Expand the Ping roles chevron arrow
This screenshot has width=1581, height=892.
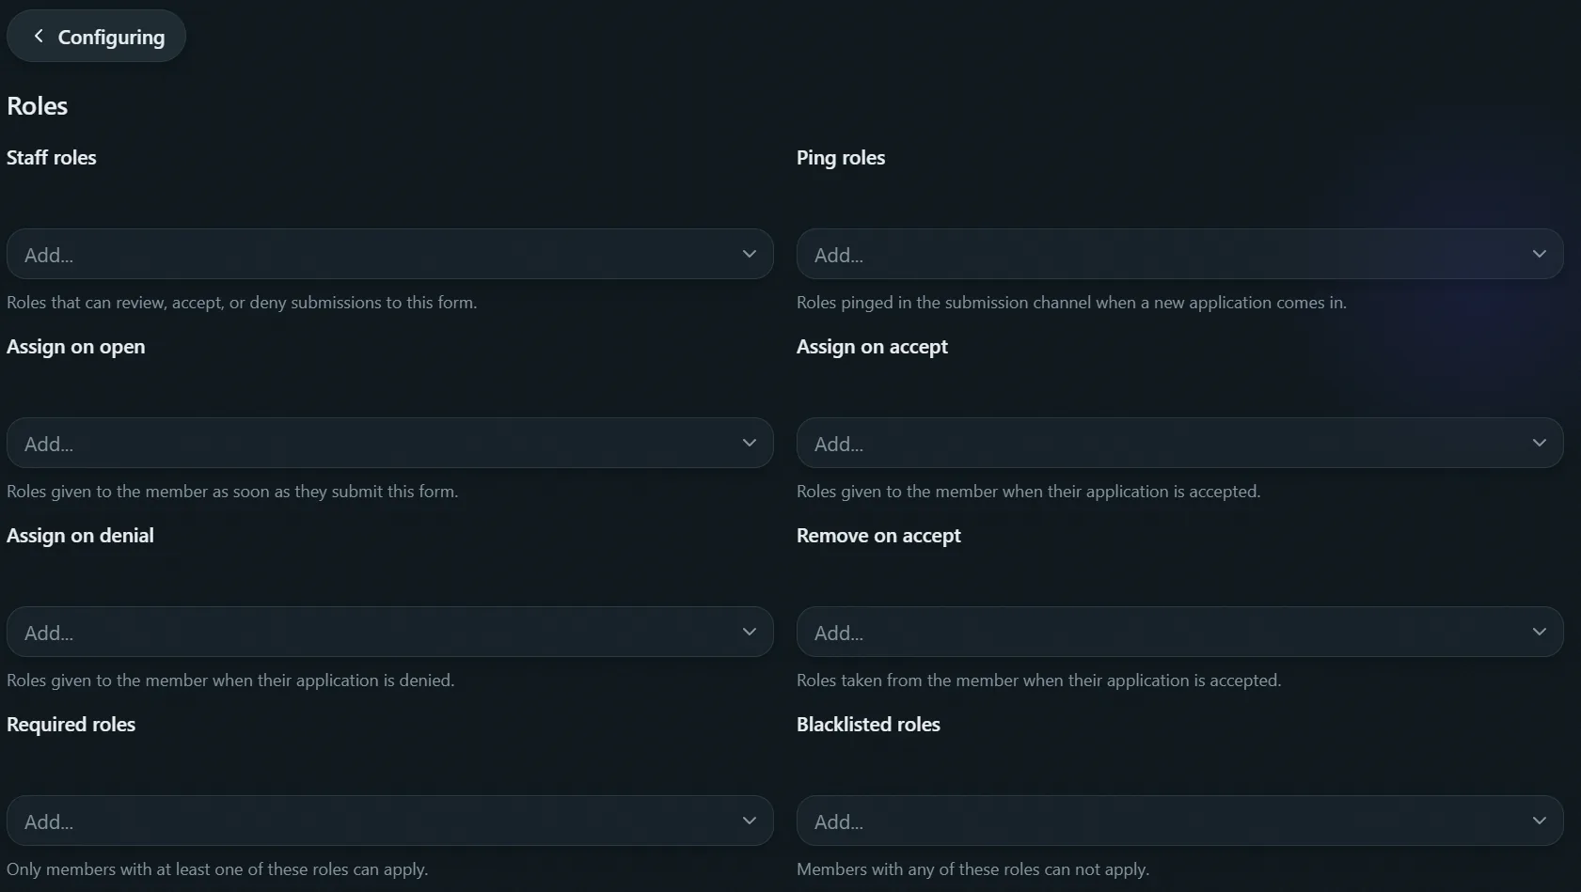point(1539,254)
